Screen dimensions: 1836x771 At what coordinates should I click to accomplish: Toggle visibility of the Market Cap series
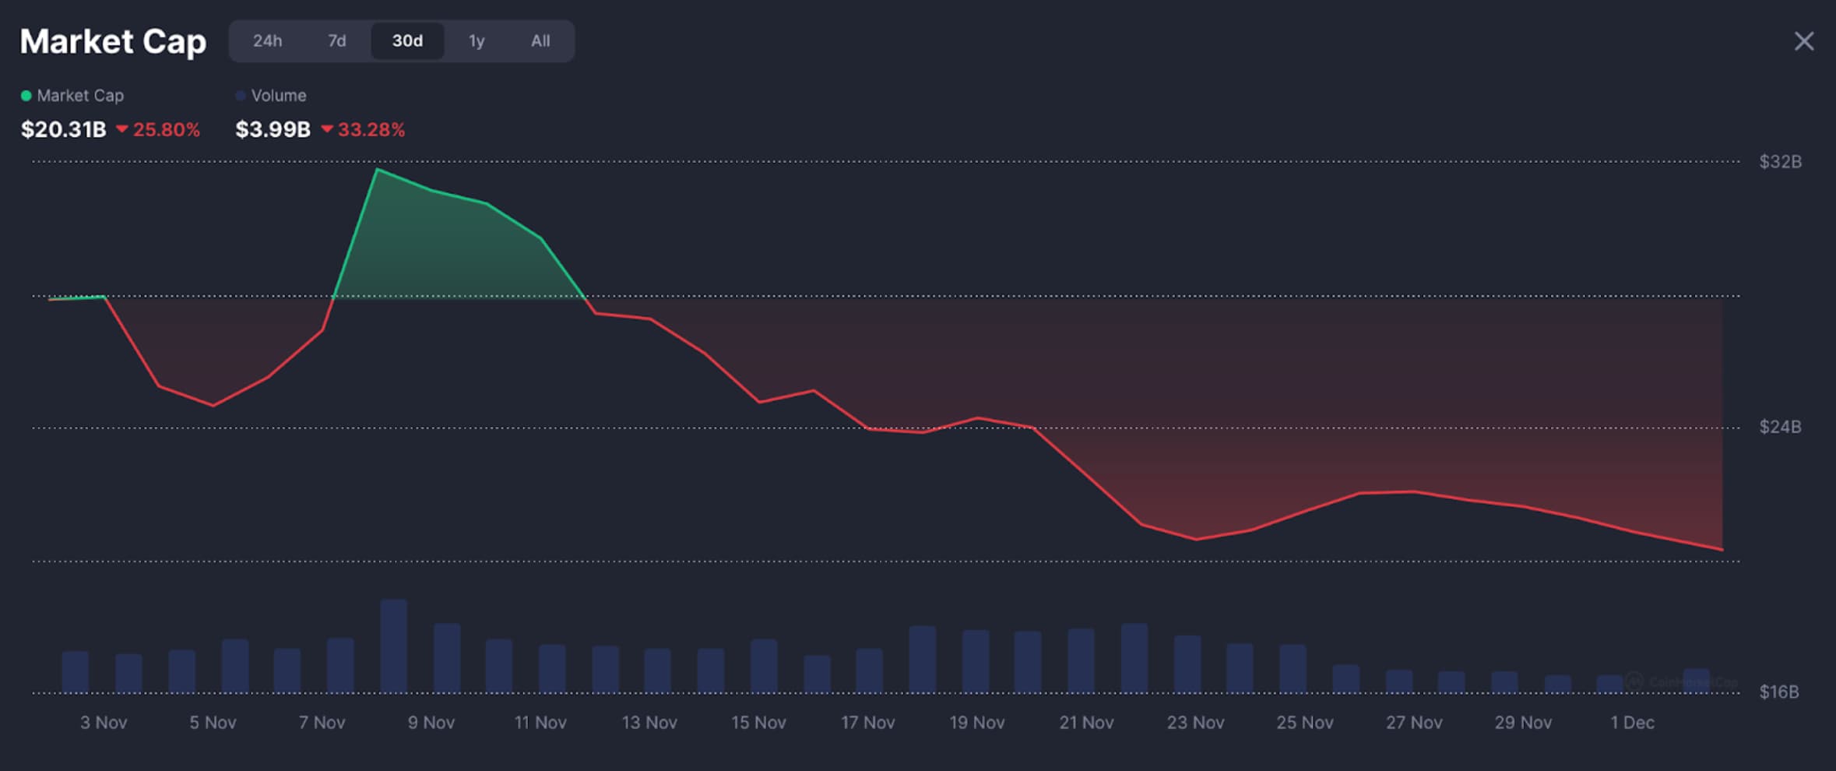(80, 95)
